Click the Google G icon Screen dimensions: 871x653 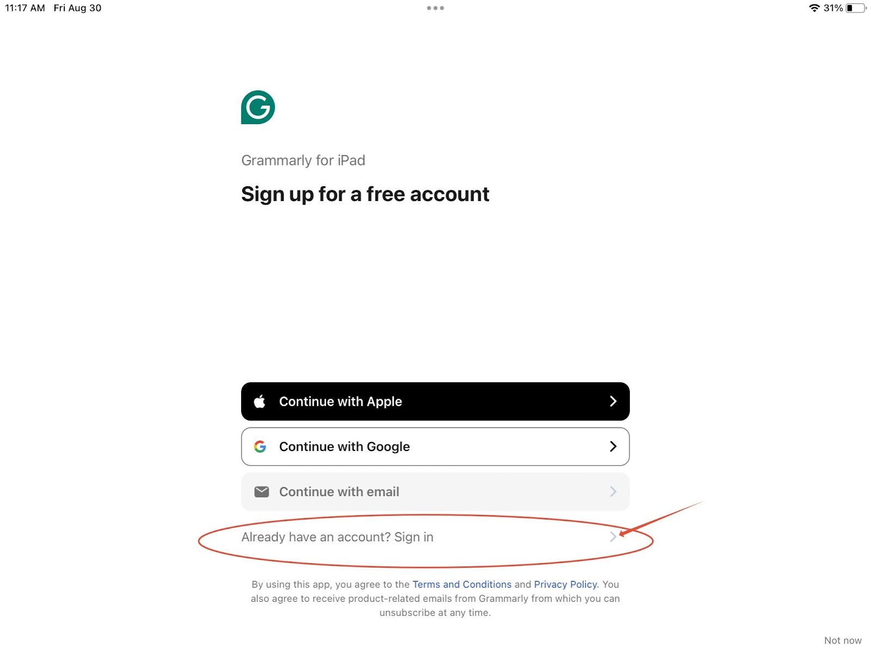click(260, 447)
